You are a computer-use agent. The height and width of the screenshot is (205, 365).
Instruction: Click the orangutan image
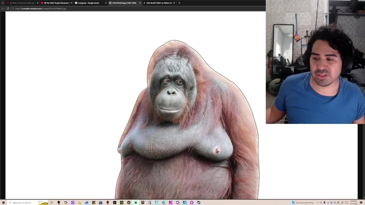pos(188,120)
